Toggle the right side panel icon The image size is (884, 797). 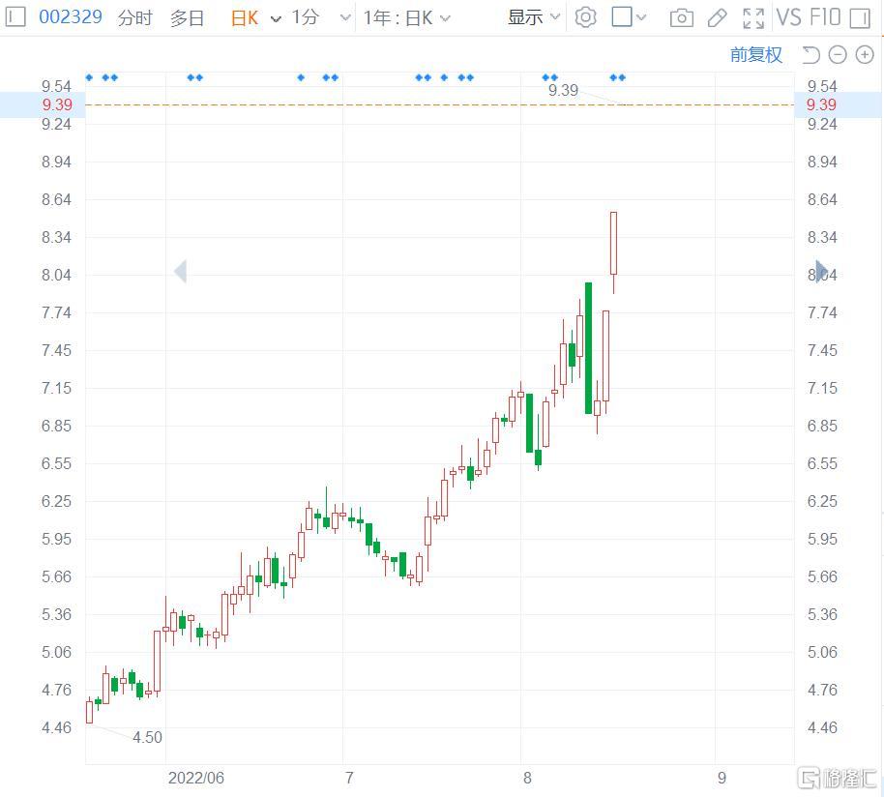coord(860,18)
